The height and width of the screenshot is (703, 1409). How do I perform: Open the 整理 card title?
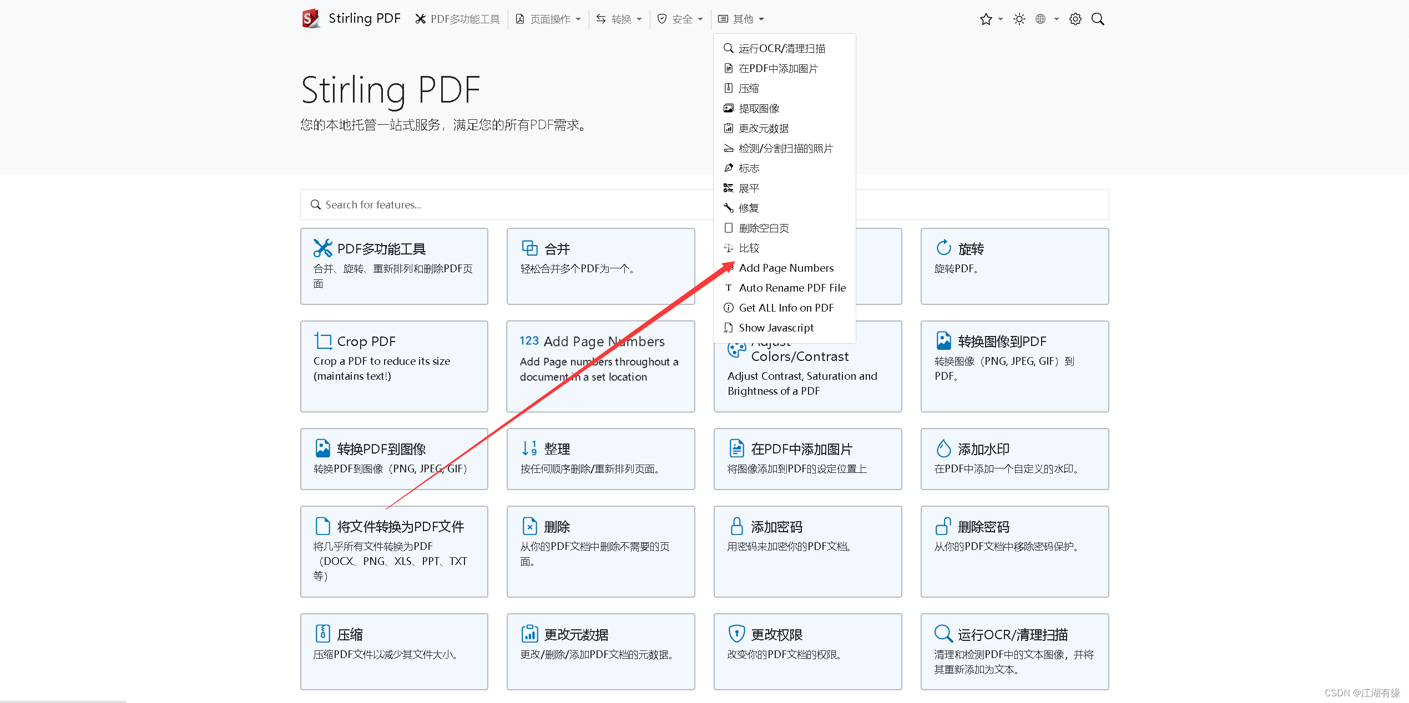[x=557, y=449]
